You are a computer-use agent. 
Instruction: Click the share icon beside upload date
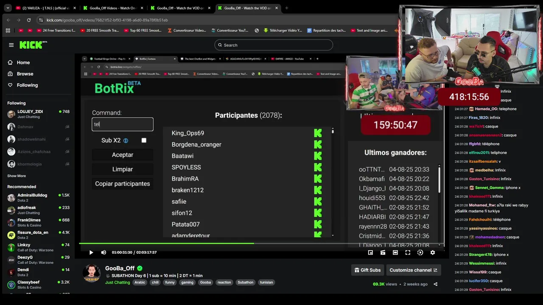click(x=435, y=284)
